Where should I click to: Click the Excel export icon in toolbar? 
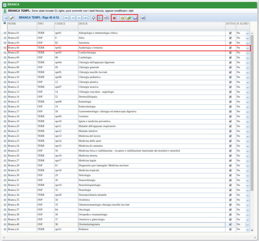pos(143,18)
